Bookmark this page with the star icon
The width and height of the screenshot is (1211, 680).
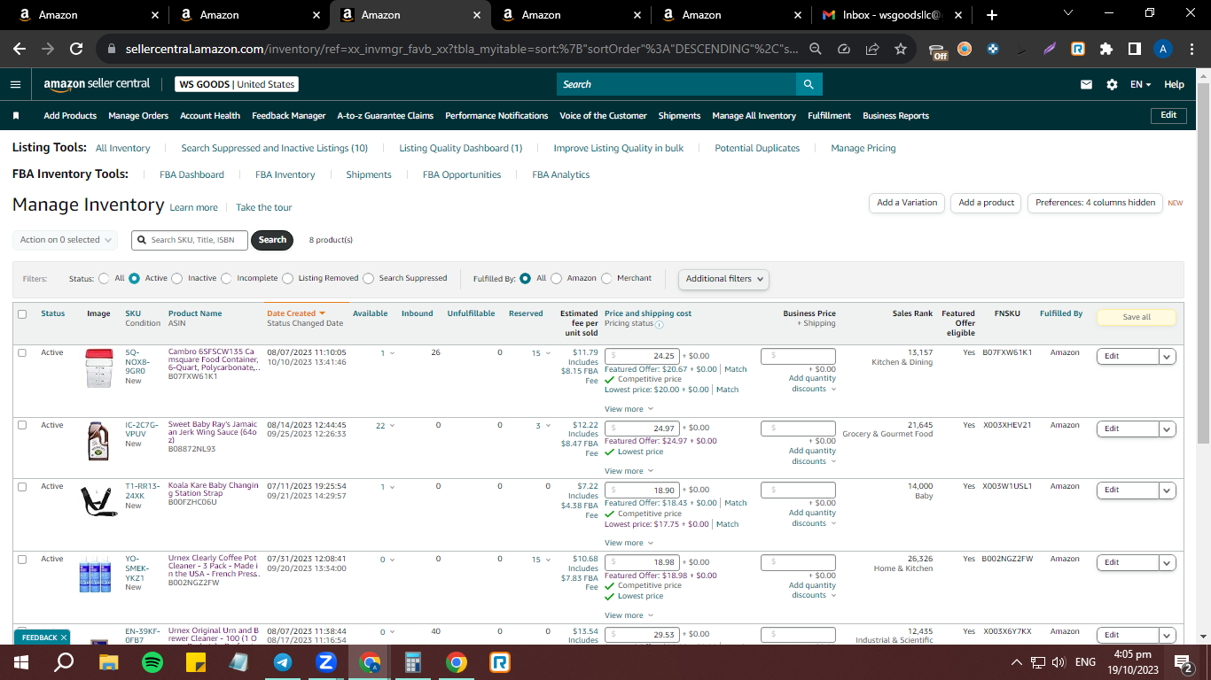900,50
